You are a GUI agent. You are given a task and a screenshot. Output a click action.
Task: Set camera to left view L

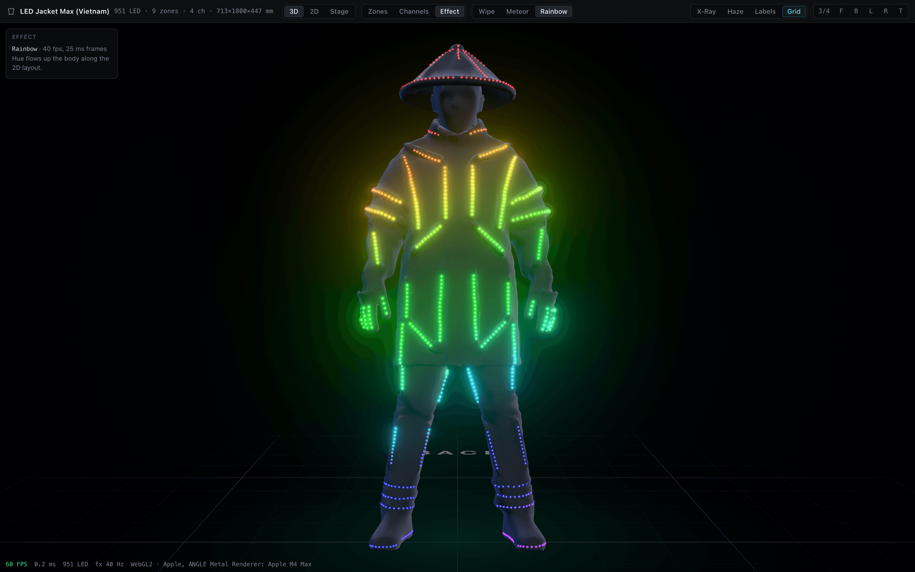[871, 11]
